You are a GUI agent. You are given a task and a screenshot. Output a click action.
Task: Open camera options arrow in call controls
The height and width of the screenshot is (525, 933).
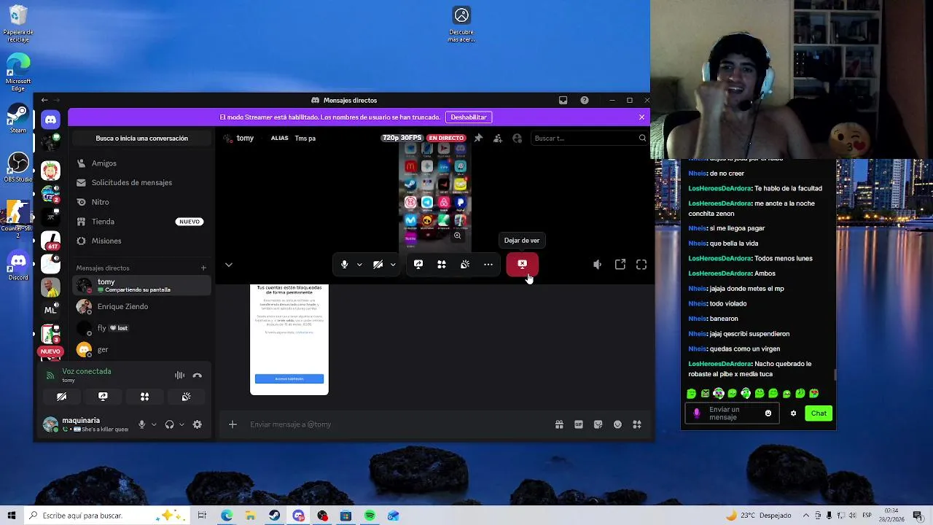point(393,265)
